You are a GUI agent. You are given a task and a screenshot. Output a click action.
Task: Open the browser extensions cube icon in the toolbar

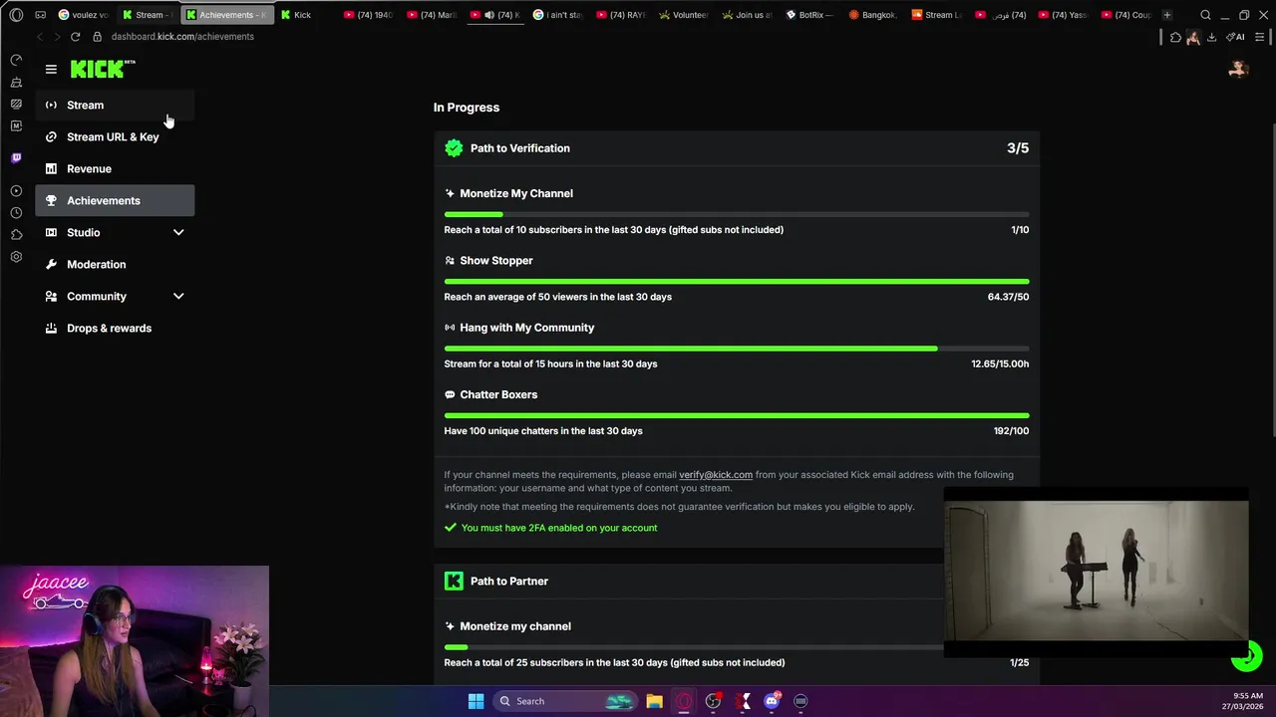[1175, 37]
